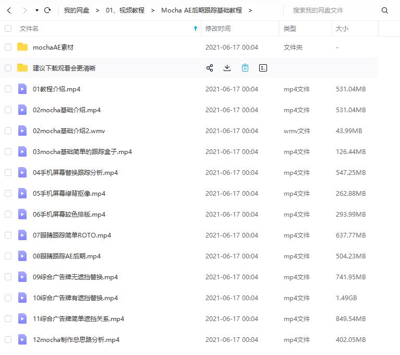Check the 01教程介绍.mp4 checkbox
The width and height of the screenshot is (400, 355).
pos(8,89)
